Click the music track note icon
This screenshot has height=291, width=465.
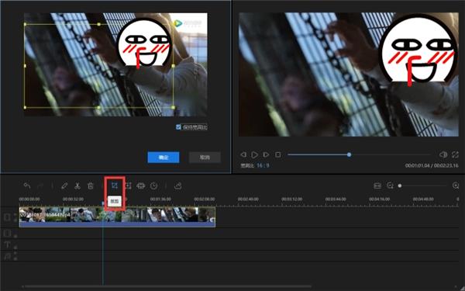coord(8,256)
